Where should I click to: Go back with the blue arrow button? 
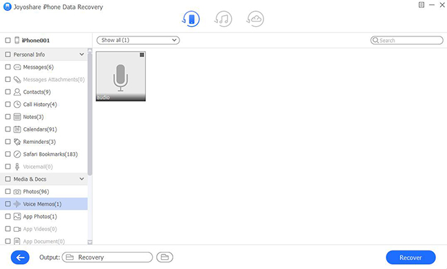point(20,257)
